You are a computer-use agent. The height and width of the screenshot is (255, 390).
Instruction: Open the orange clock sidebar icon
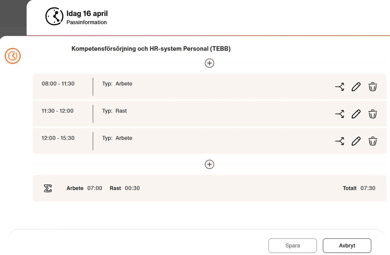click(x=13, y=56)
